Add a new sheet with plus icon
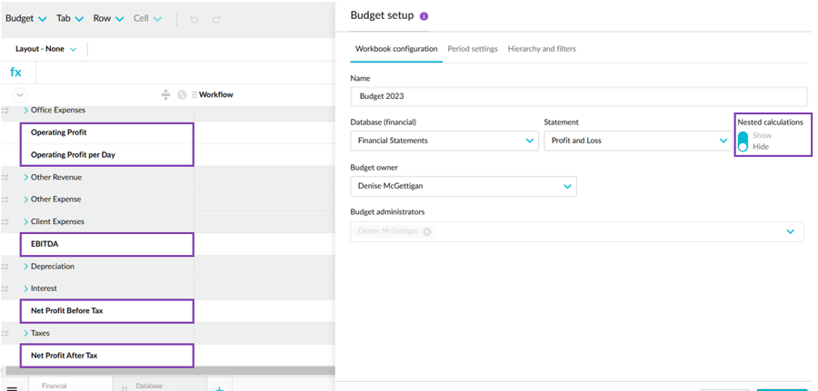This screenshot has width=818, height=391. click(x=219, y=387)
